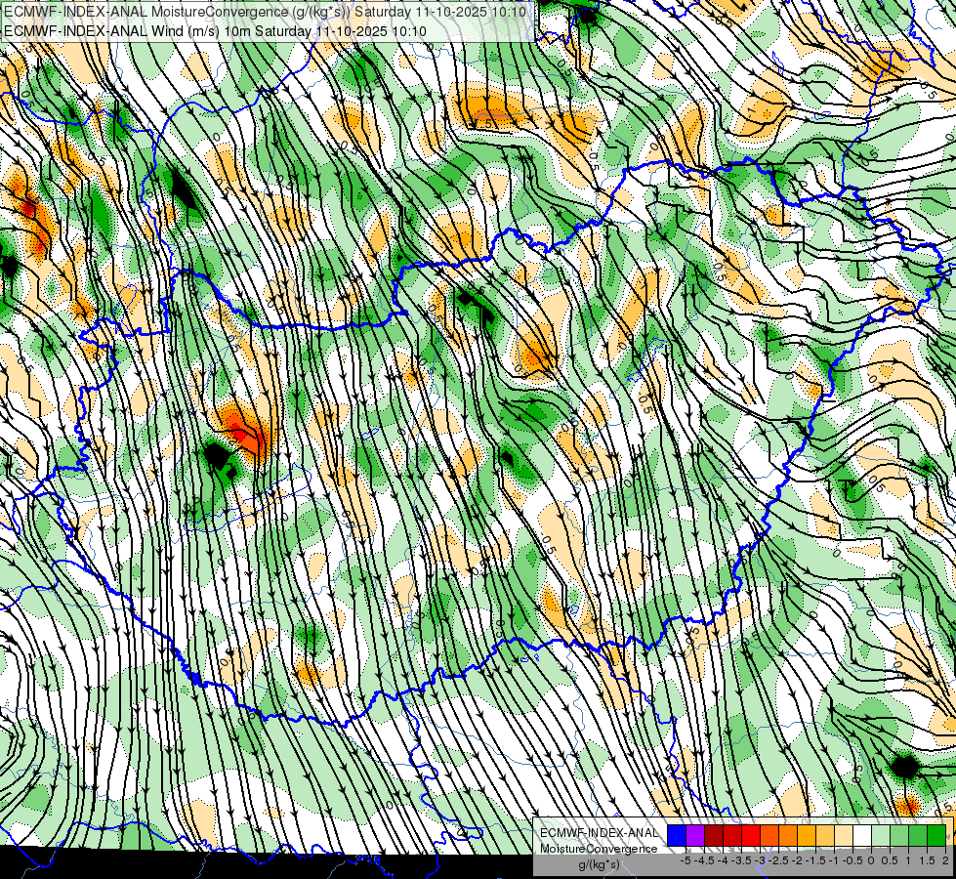This screenshot has height=879, width=956.
Task: Click the pale peach swatch between -1 and -0.5
Action: coord(844,836)
